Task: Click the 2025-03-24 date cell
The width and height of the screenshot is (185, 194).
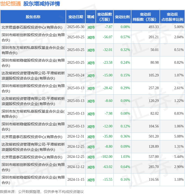Action: point(76,75)
